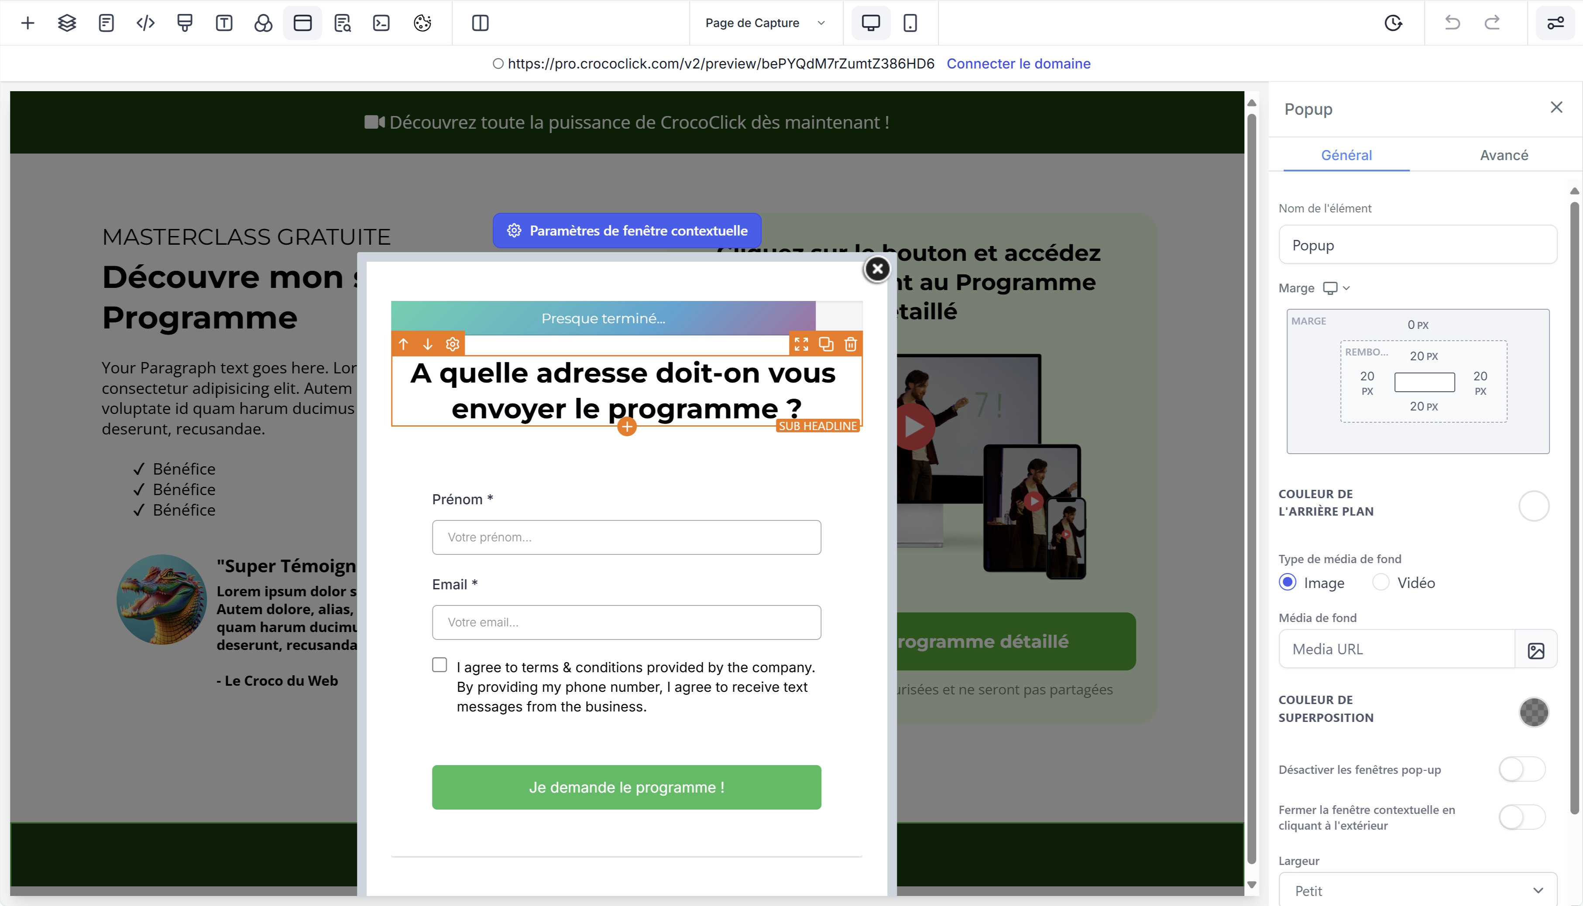Switch to the Avancé tab
Screen dimensions: 1583x906
pyautogui.click(x=1503, y=155)
